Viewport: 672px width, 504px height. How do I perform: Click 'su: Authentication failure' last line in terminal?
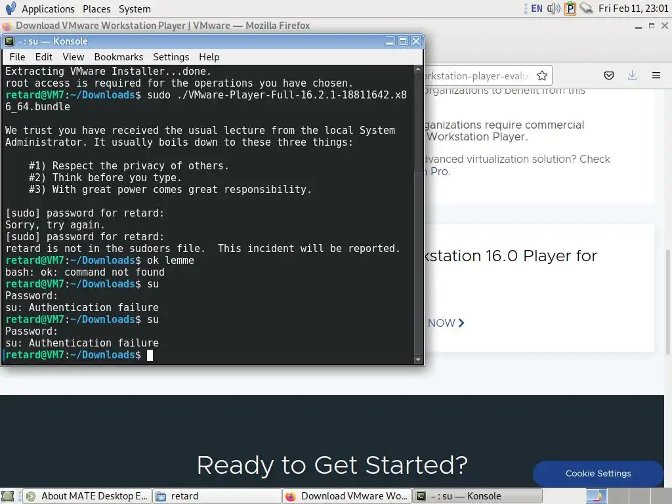tap(82, 343)
